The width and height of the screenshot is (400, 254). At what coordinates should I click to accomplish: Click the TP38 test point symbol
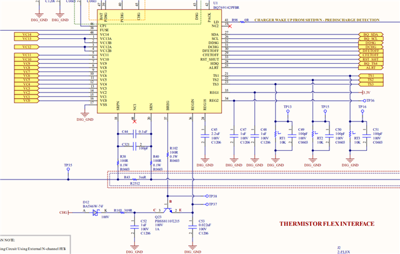coord(207,196)
